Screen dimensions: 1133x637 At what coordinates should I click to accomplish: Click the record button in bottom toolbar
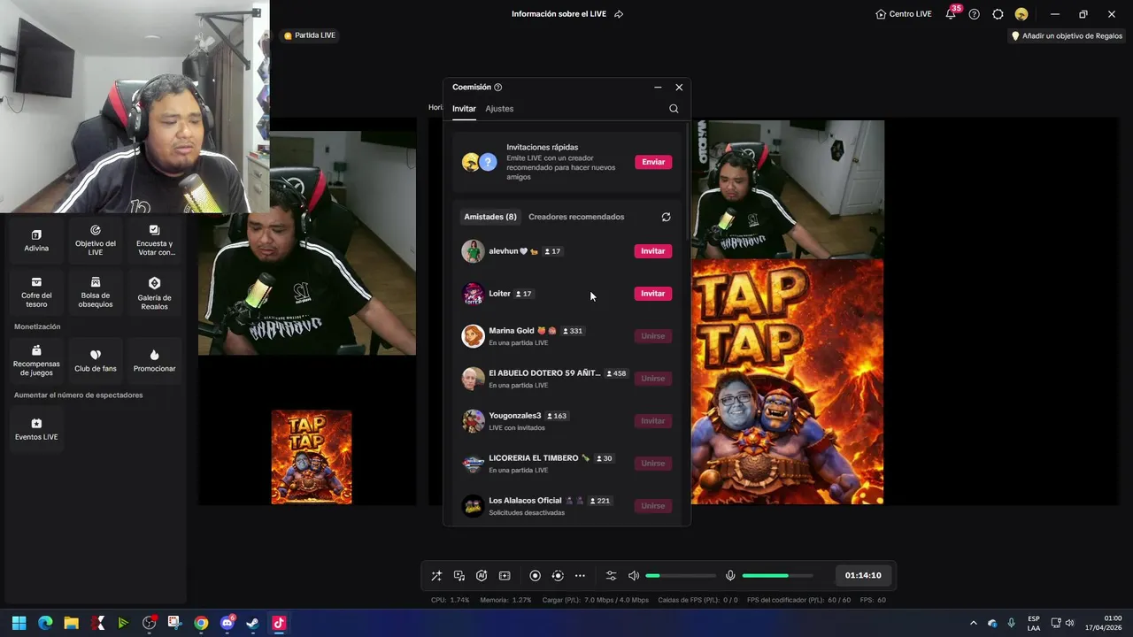[535, 576]
